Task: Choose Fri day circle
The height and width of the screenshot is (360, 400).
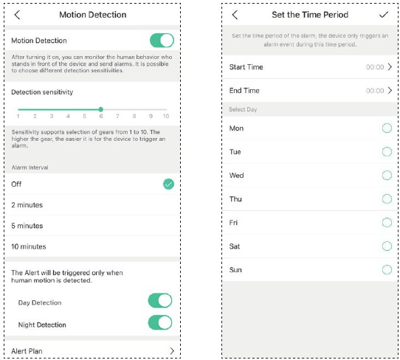Action: (387, 223)
